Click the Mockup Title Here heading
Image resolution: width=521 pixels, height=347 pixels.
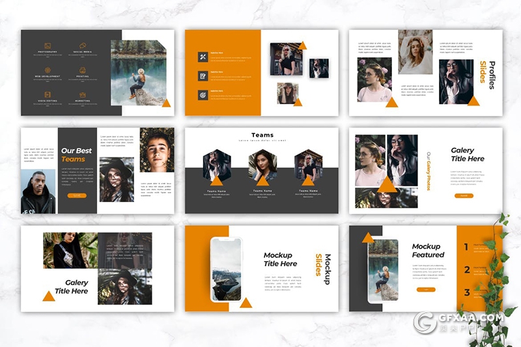280,260
